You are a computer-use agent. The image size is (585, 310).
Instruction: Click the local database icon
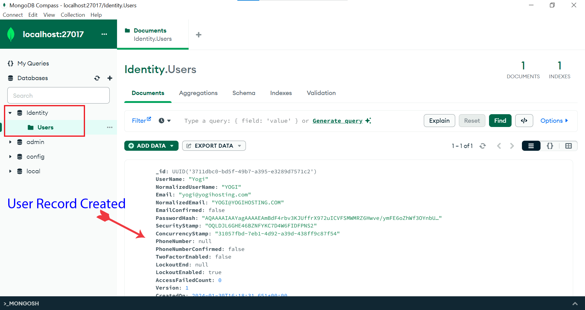[20, 171]
